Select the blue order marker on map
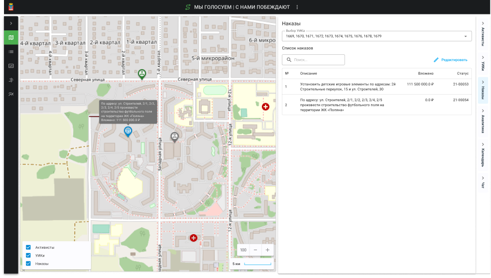 coord(128,131)
